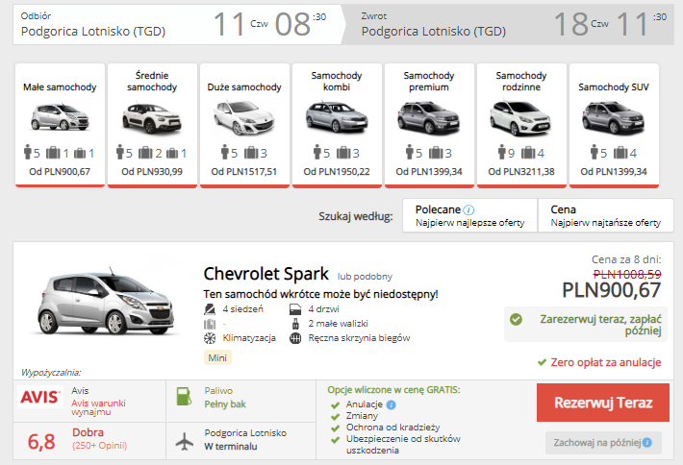Select the Samochody SUV category
Viewport: 683px width, 465px height.
614,123
